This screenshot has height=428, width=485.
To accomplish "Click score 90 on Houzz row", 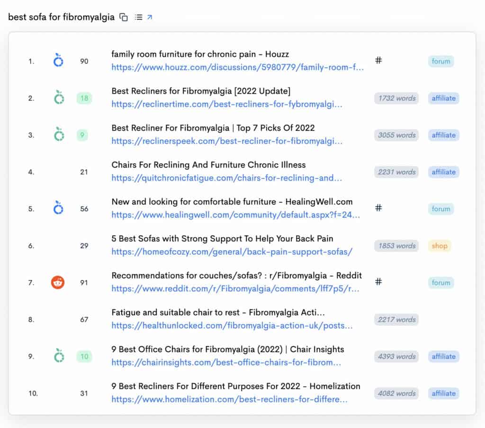I will (x=84, y=61).
